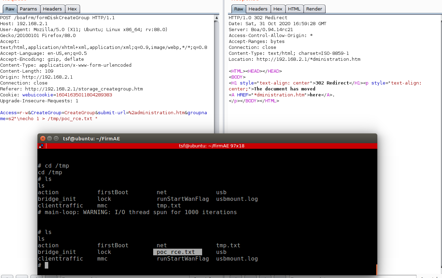
Task: Open the Headers tab in Request panel
Action: (x=52, y=9)
